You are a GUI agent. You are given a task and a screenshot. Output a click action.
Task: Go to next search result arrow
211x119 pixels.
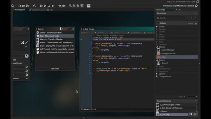point(195,18)
